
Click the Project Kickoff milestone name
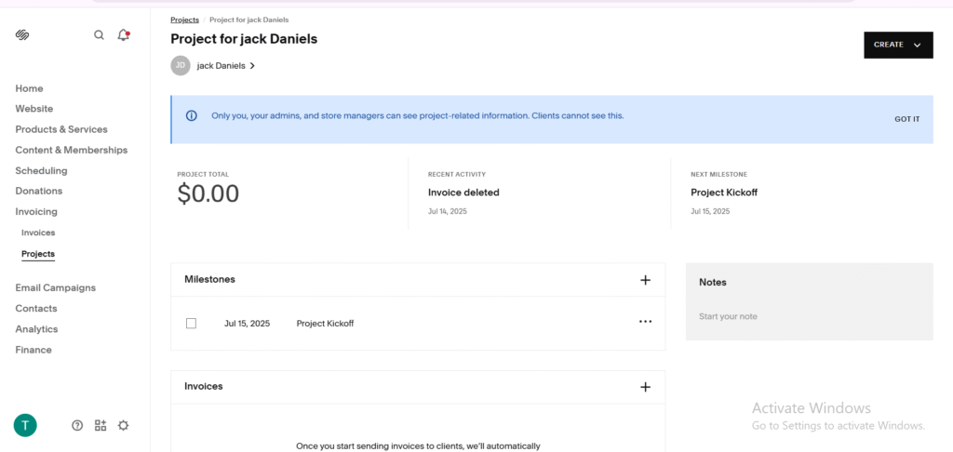pos(325,324)
